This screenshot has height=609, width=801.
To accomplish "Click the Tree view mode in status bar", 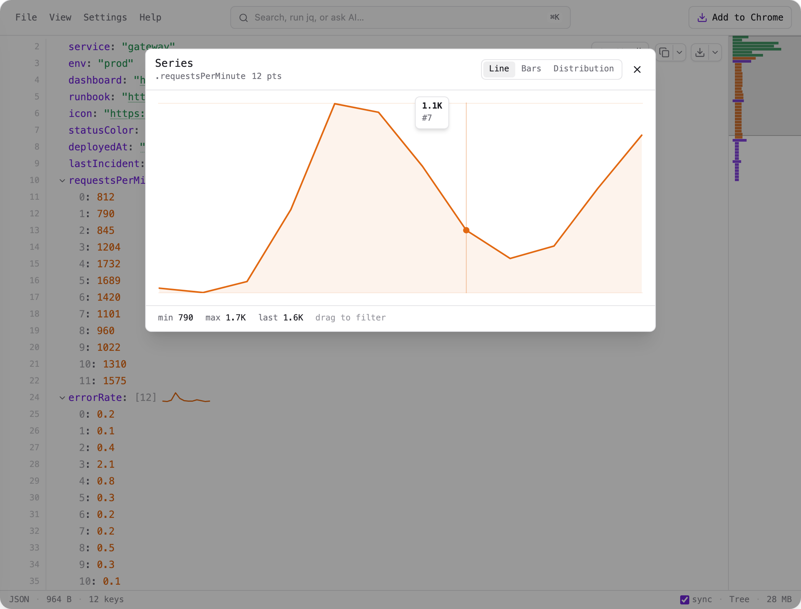I will pyautogui.click(x=739, y=599).
